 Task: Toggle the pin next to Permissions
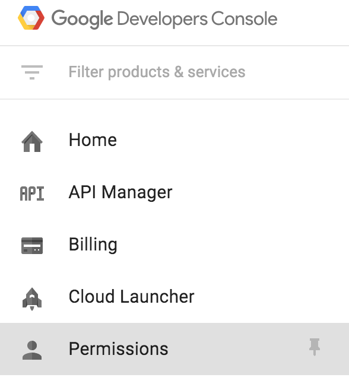click(315, 347)
